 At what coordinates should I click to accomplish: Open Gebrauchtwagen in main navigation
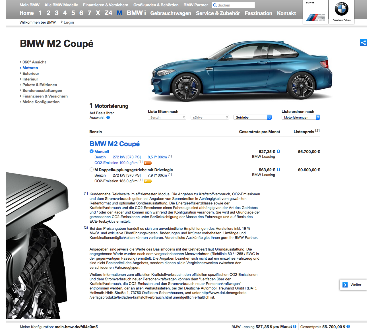tap(171, 13)
